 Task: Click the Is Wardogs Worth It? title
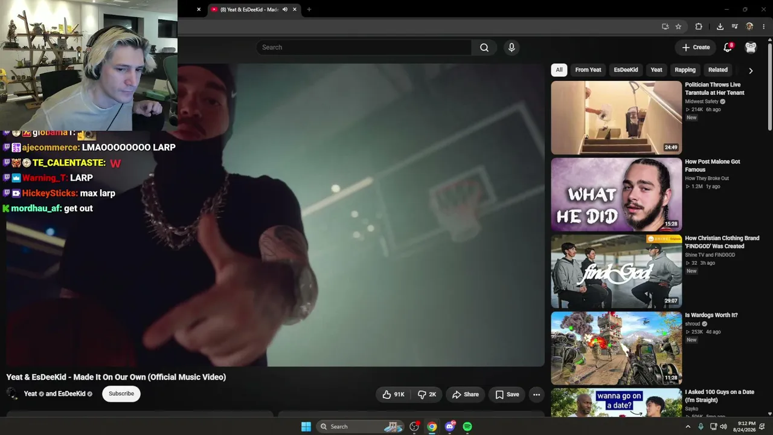click(711, 315)
